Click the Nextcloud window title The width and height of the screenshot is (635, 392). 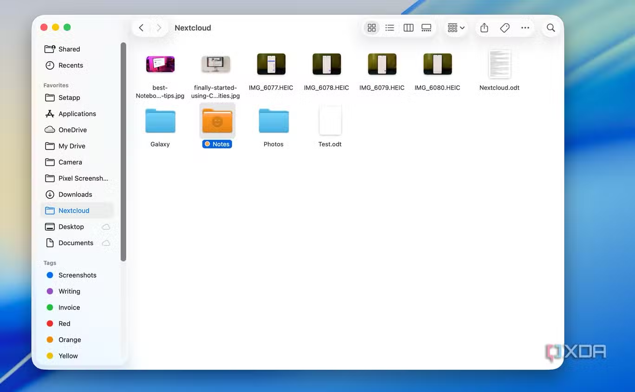click(x=193, y=28)
